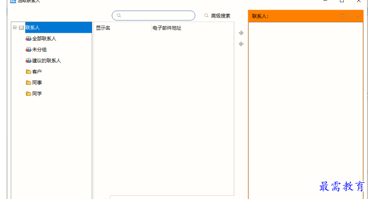Add contact with right arrow button

pyautogui.click(x=241, y=33)
